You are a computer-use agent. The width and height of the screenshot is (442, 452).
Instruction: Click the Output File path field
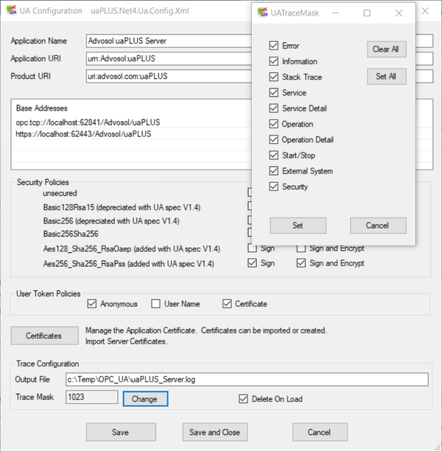(x=247, y=379)
